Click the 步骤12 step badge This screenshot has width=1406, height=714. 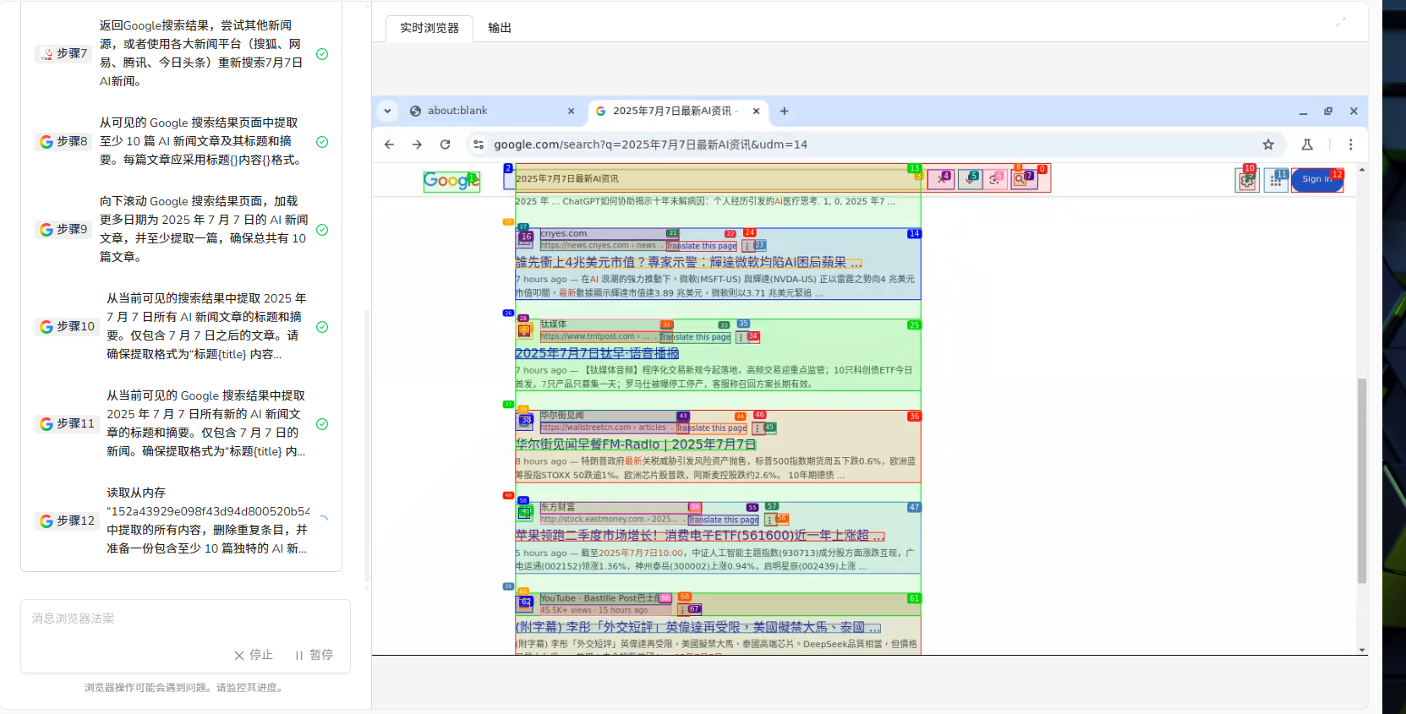point(67,521)
